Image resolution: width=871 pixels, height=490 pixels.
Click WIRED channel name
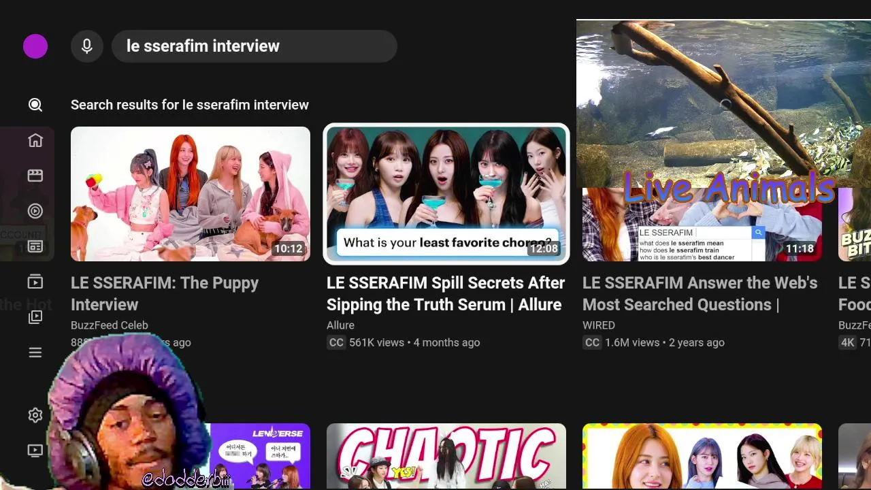tap(599, 325)
